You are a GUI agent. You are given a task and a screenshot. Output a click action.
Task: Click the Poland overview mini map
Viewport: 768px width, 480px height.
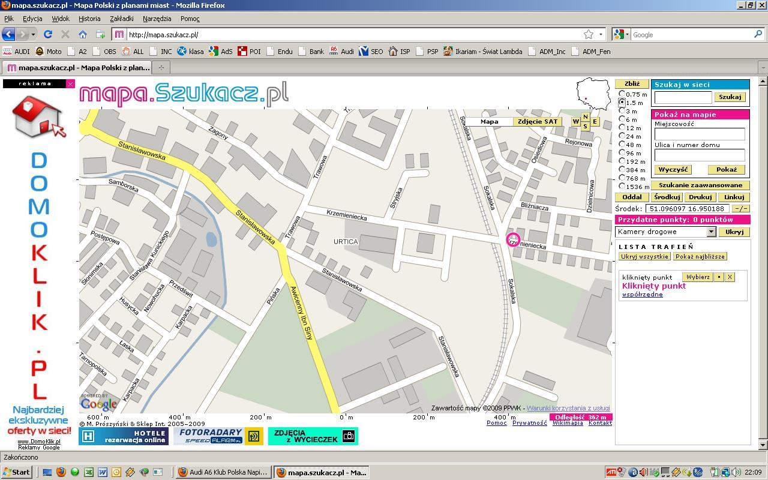[592, 94]
